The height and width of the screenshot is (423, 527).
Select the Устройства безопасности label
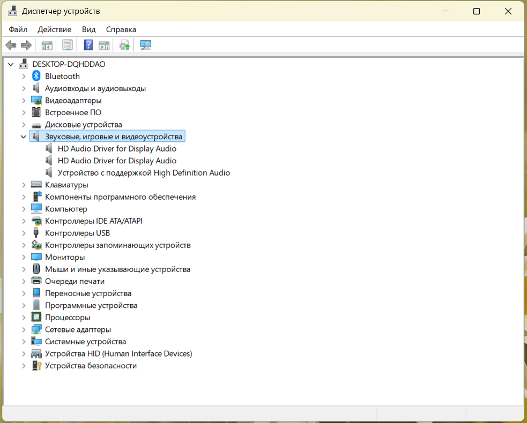pos(91,366)
